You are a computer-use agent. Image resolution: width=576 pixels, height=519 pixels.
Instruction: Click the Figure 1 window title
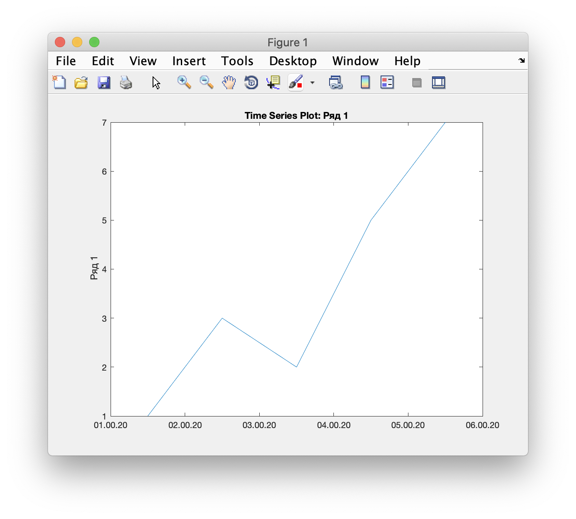pyautogui.click(x=288, y=42)
